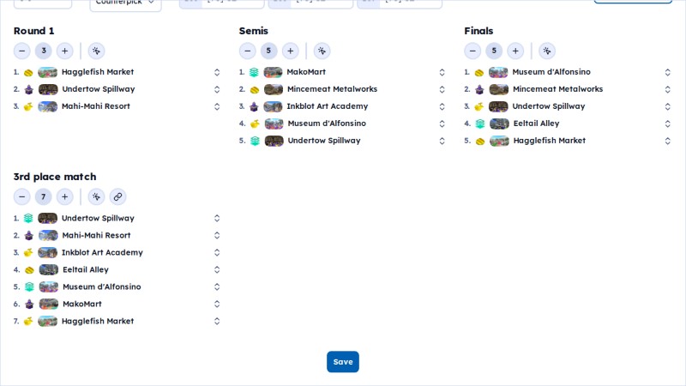Image resolution: width=686 pixels, height=386 pixels.
Task: Click mode icon beside 3rd place Mahi-Mahi Resort
Action: [x=29, y=235]
